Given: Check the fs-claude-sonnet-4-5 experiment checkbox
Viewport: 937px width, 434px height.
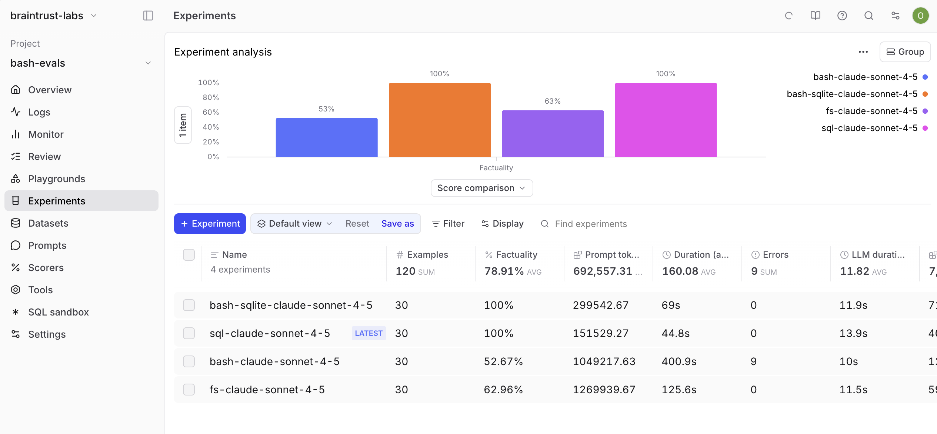Looking at the screenshot, I should tap(189, 390).
